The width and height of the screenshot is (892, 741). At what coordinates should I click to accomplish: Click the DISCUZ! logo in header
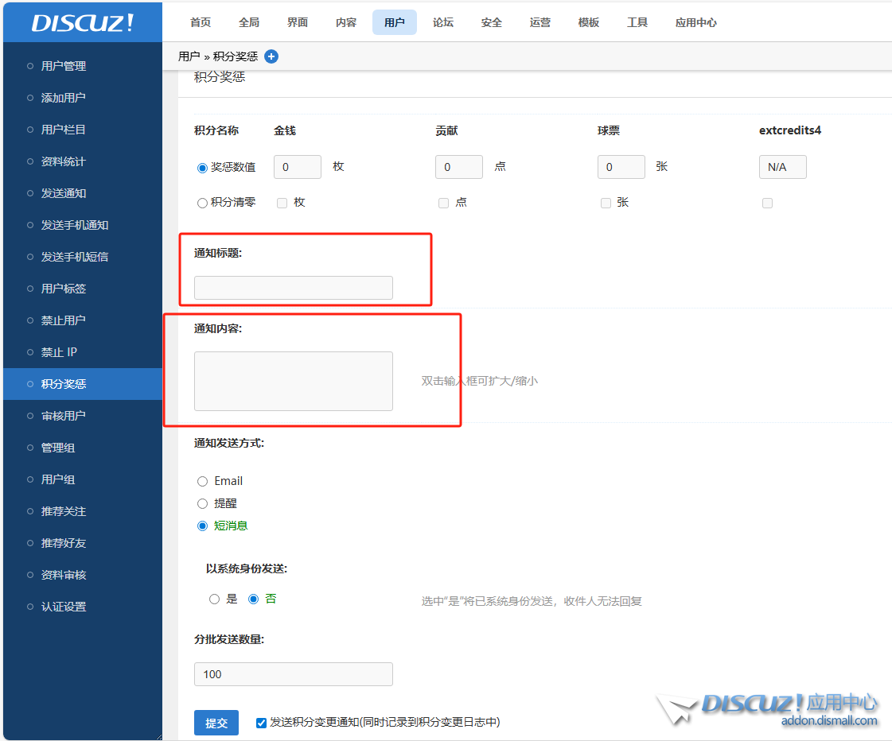[x=83, y=23]
